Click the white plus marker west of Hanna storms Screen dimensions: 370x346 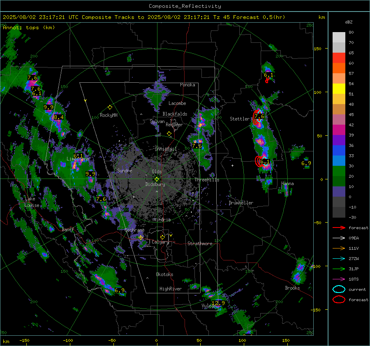[232, 165]
